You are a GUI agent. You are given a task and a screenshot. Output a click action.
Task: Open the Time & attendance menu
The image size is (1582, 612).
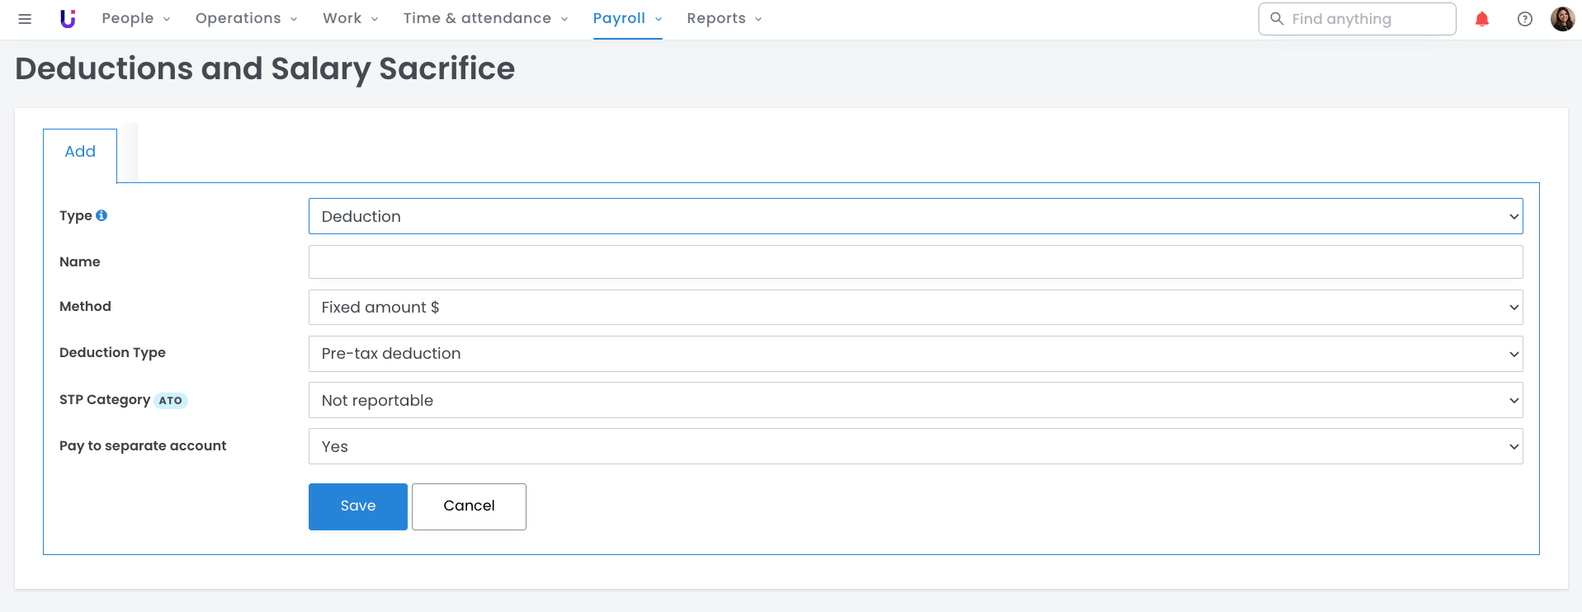click(484, 19)
